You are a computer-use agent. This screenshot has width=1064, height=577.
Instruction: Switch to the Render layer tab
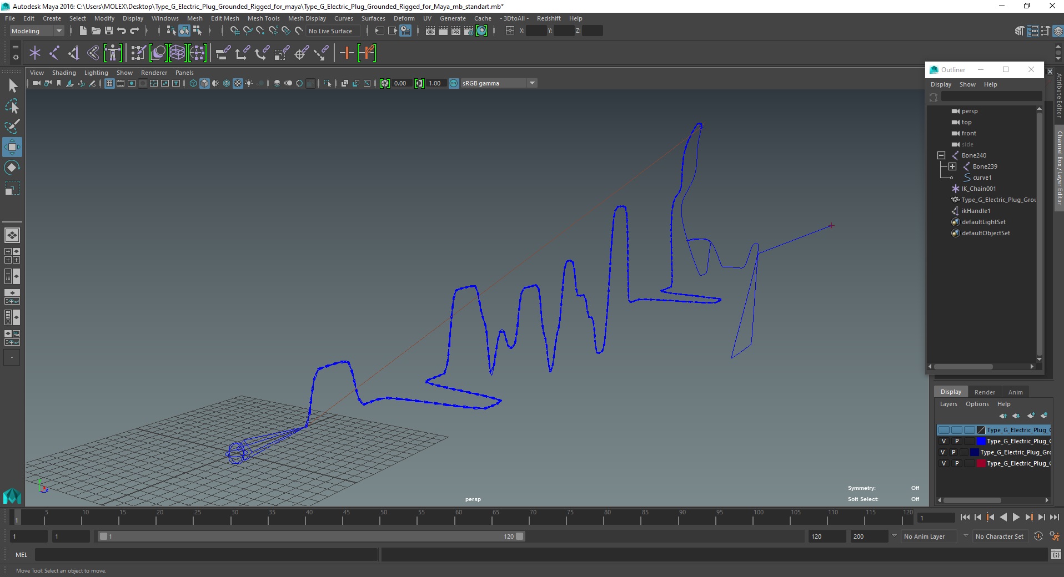click(985, 392)
